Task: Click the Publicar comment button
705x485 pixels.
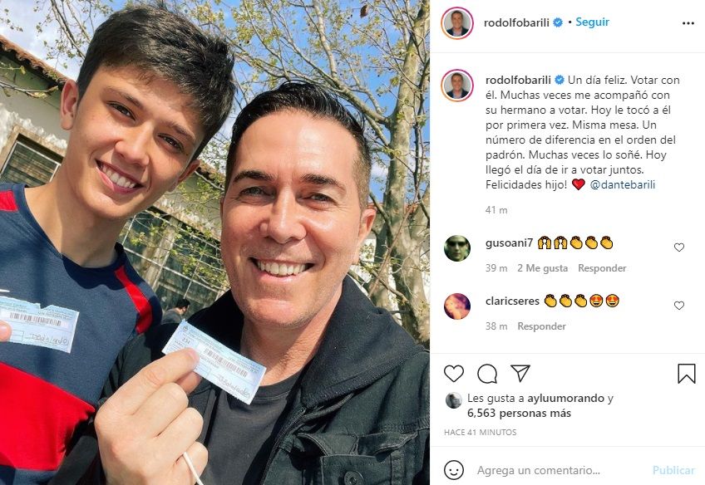Action: [x=673, y=470]
